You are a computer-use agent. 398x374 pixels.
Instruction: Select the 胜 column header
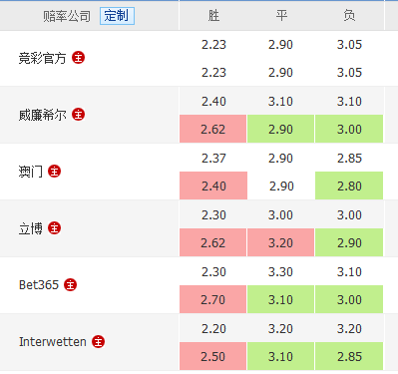click(213, 15)
